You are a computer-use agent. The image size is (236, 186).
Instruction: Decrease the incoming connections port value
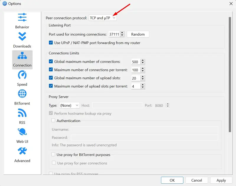click(x=122, y=35)
